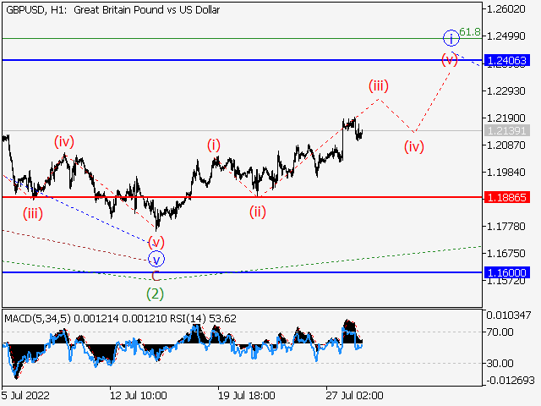The height and width of the screenshot is (406, 541).
Task: Select the projected (iii) label on dashed forecast
Action: coord(379,85)
